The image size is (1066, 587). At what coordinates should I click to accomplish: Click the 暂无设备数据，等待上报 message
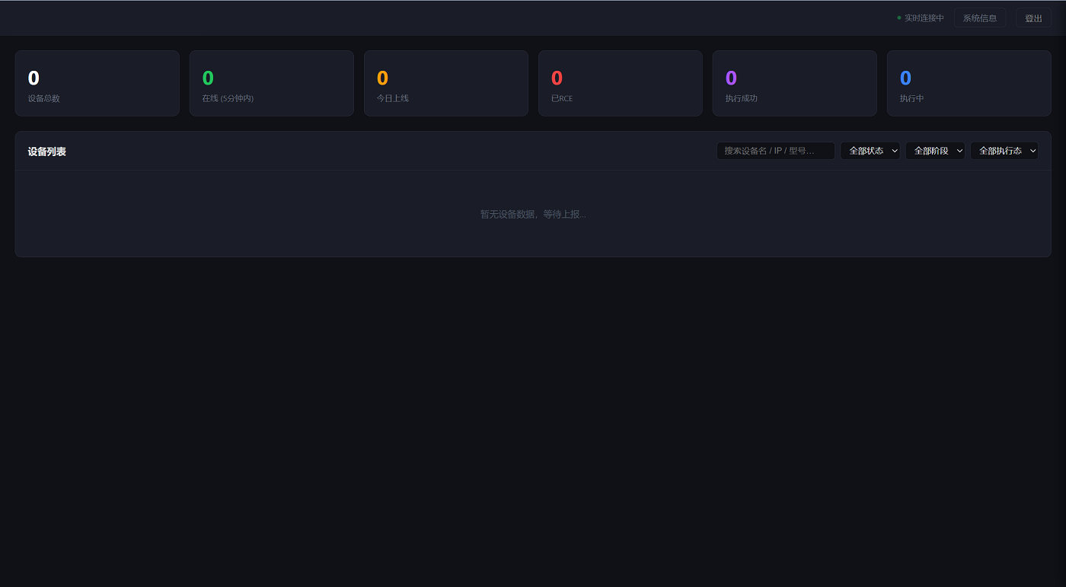(533, 214)
